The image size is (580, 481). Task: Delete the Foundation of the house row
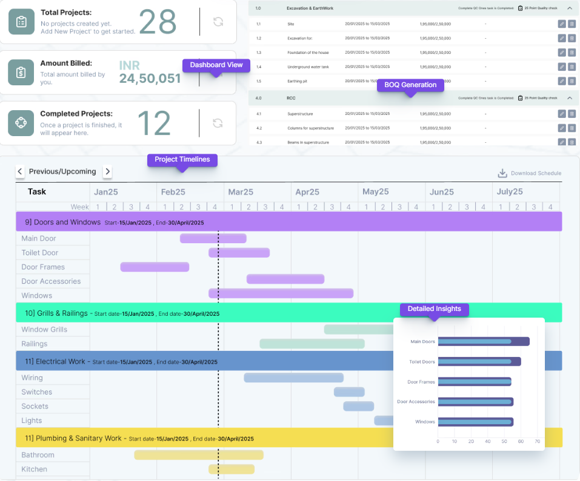(x=572, y=53)
